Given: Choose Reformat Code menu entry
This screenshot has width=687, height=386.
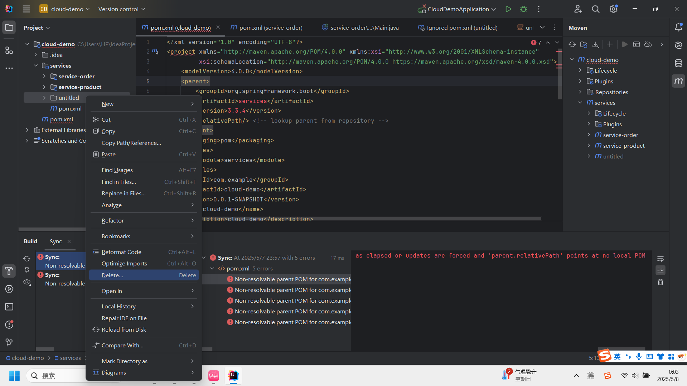Looking at the screenshot, I should (144, 252).
